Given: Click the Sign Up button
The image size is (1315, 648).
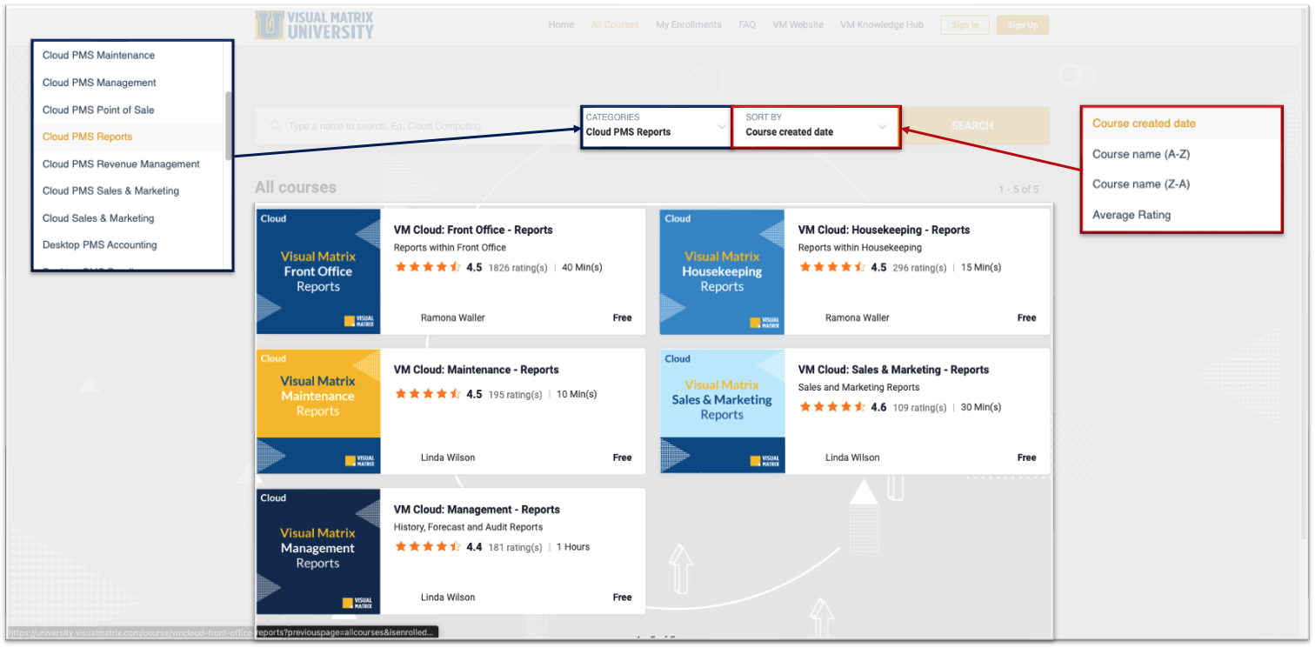Looking at the screenshot, I should (1022, 25).
